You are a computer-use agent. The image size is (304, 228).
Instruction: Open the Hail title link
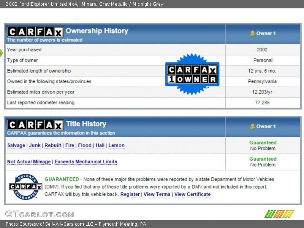click(x=100, y=146)
